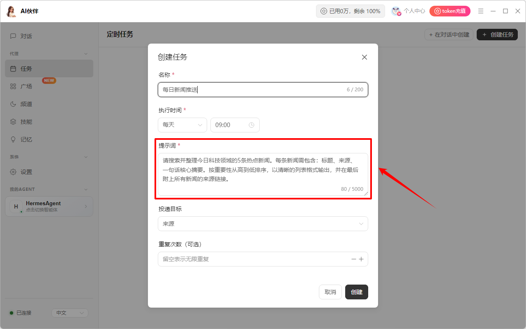Click the 创建任务 header button

pyautogui.click(x=497, y=35)
